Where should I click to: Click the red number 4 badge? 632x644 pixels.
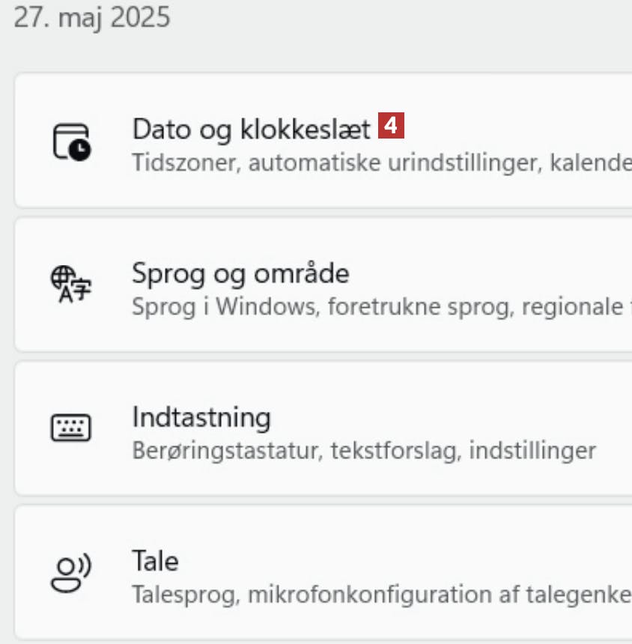point(392,126)
